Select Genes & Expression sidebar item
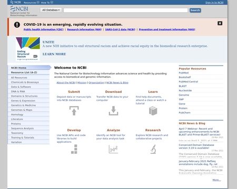The image size is (237, 189). 28,101
